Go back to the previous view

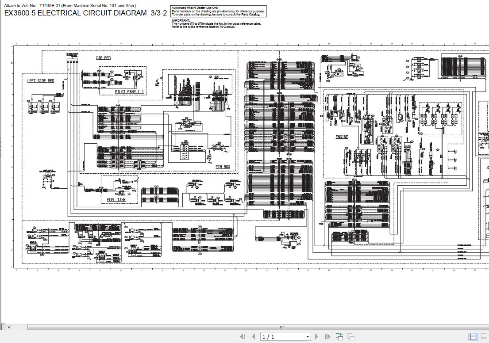click(339, 336)
